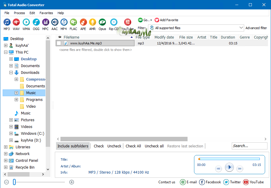Screen dimensions: 271x188
Task: Collapse the This PC node
Action: click(x=6, y=52)
